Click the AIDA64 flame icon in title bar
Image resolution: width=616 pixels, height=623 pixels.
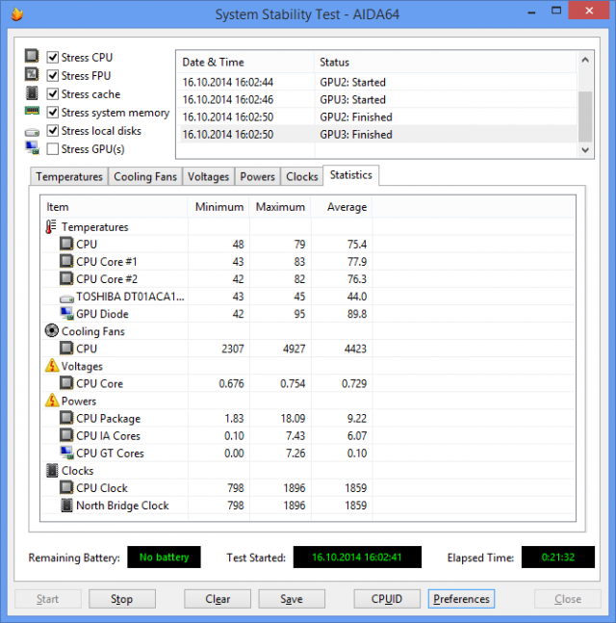pyautogui.click(x=17, y=14)
